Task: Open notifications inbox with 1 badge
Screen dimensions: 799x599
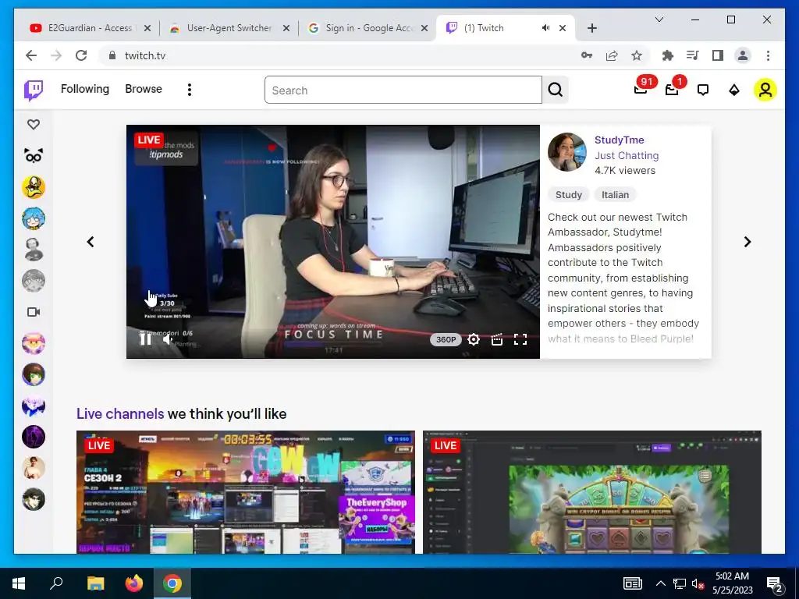Action: [x=672, y=90]
